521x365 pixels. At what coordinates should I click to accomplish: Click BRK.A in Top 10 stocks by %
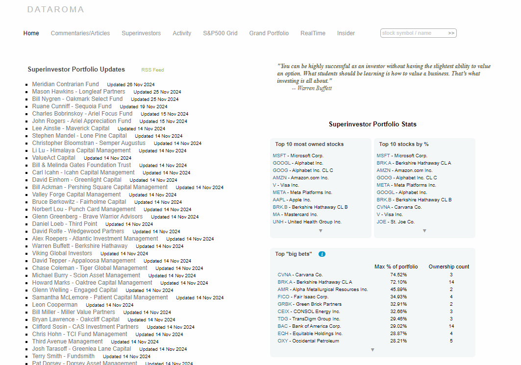tap(384, 163)
